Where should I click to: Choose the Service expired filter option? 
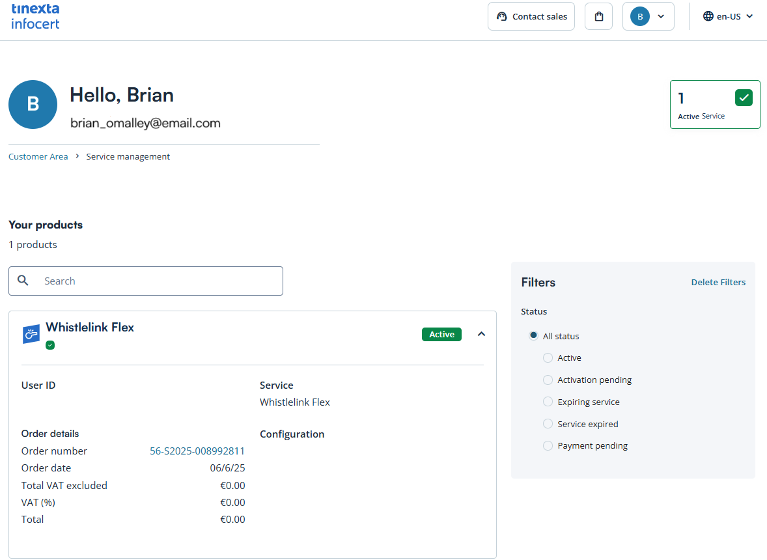[548, 424]
